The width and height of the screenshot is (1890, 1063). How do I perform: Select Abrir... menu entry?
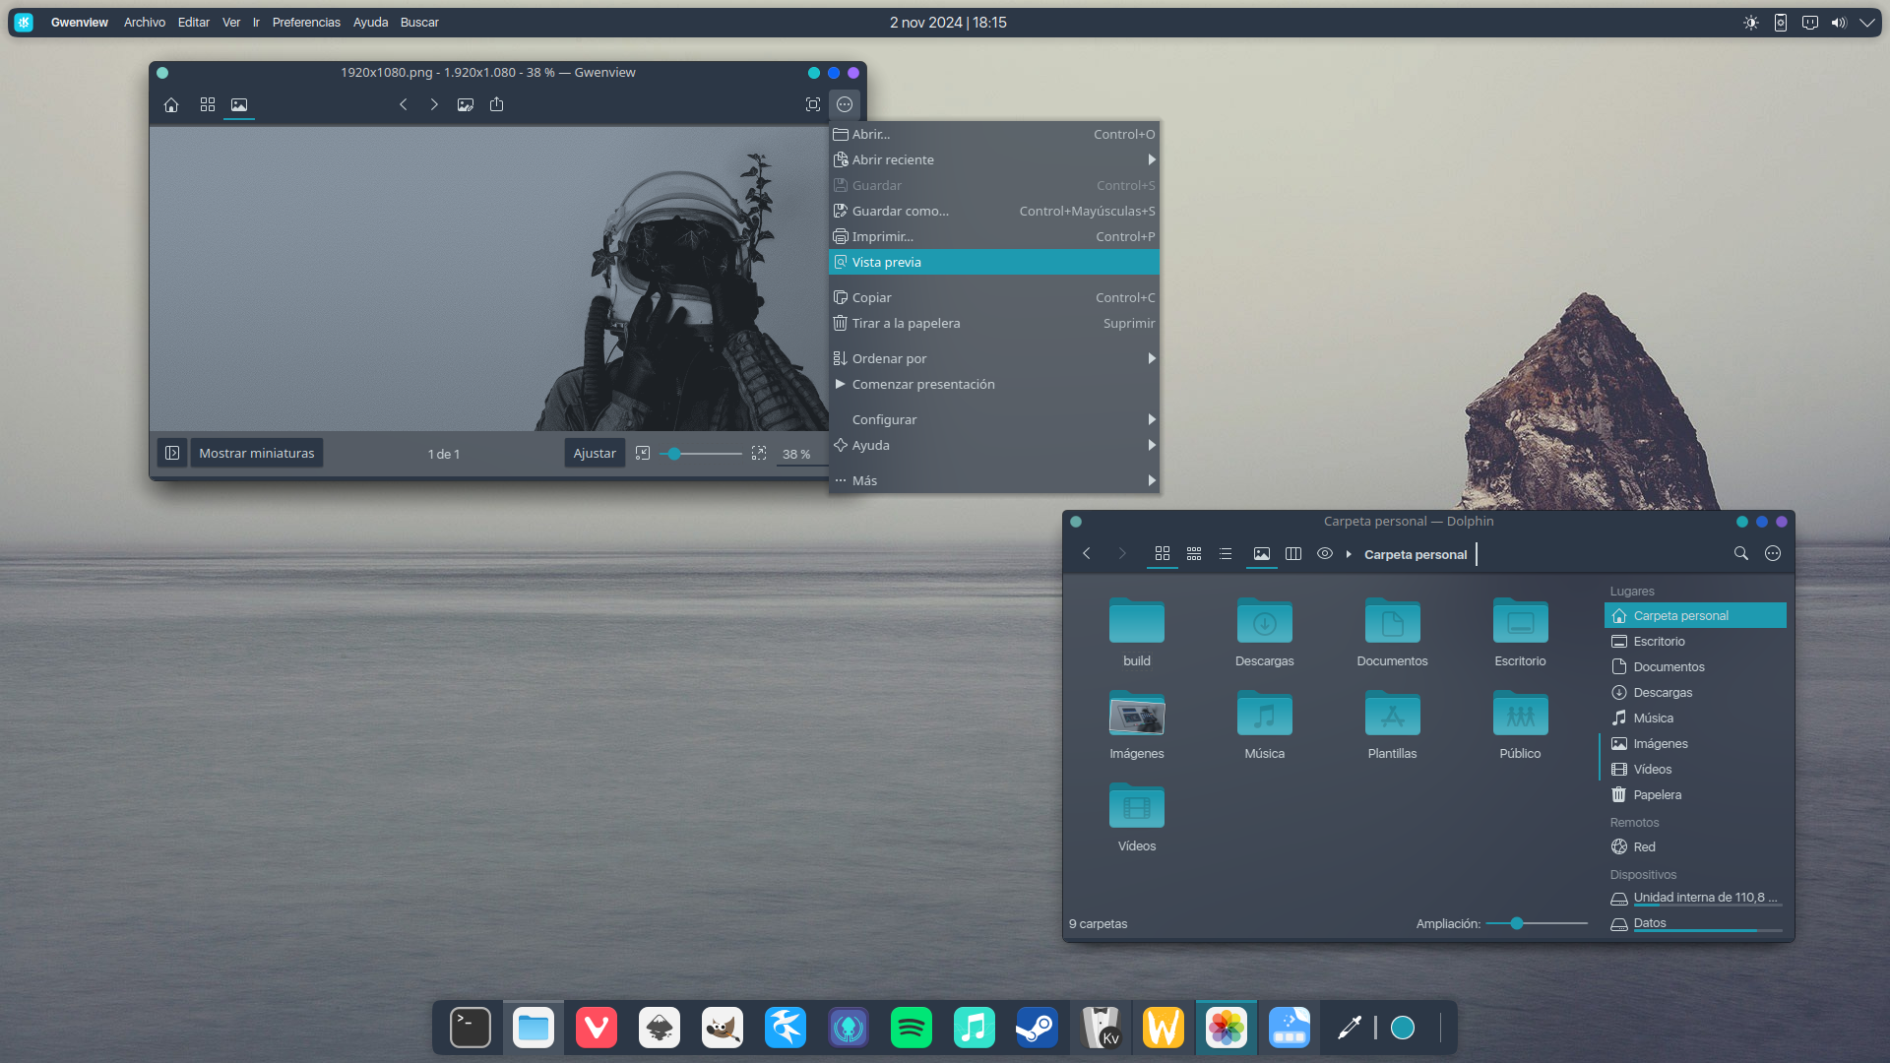pyautogui.click(x=994, y=134)
